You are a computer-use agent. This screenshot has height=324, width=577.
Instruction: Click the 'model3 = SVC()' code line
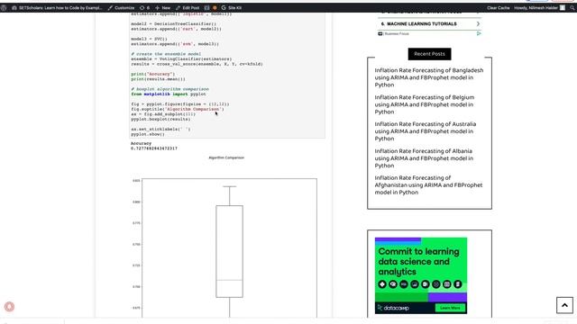click(x=149, y=39)
